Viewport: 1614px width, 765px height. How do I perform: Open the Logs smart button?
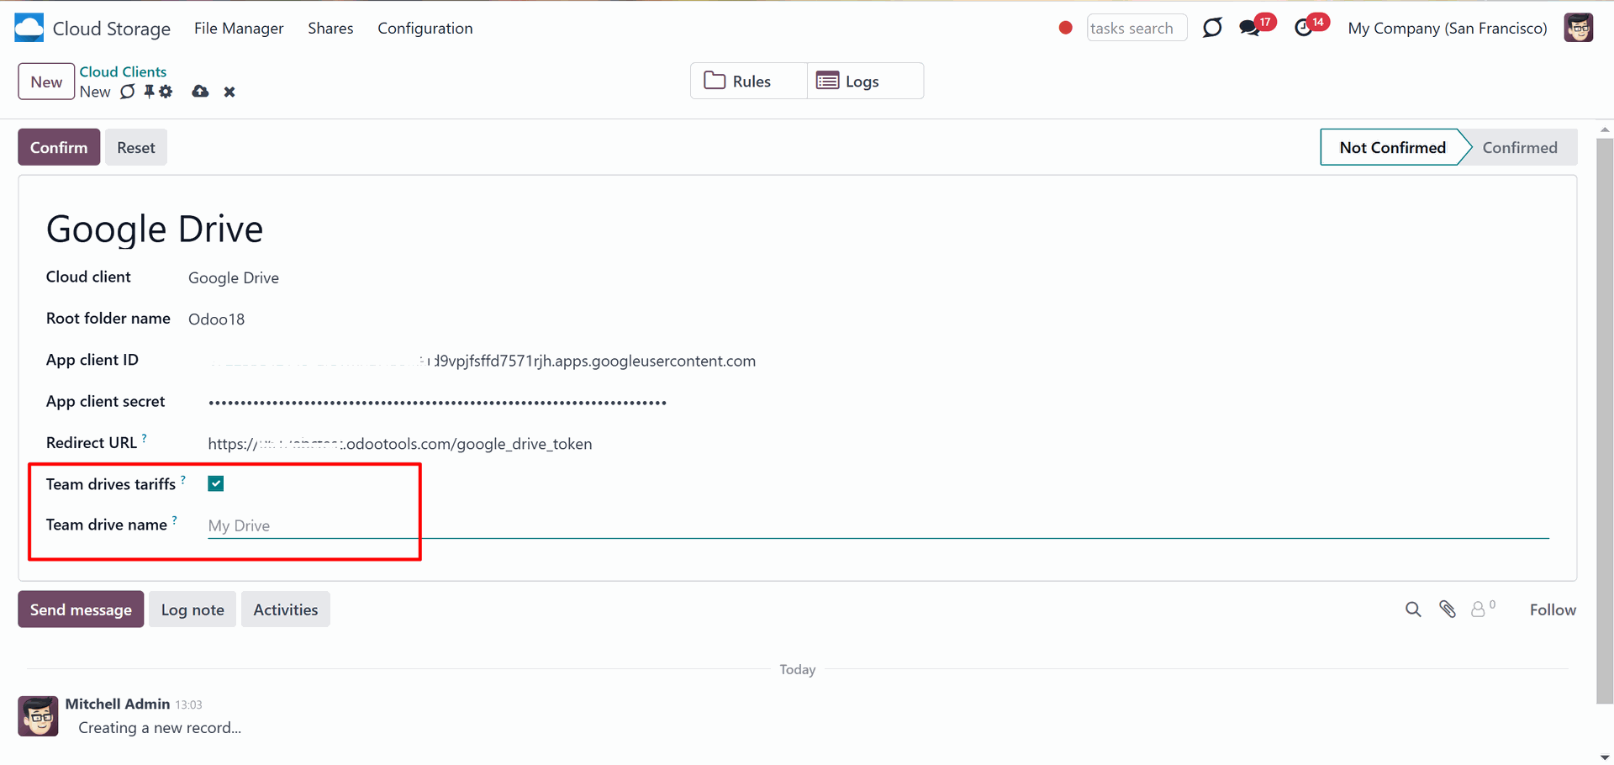coord(865,81)
